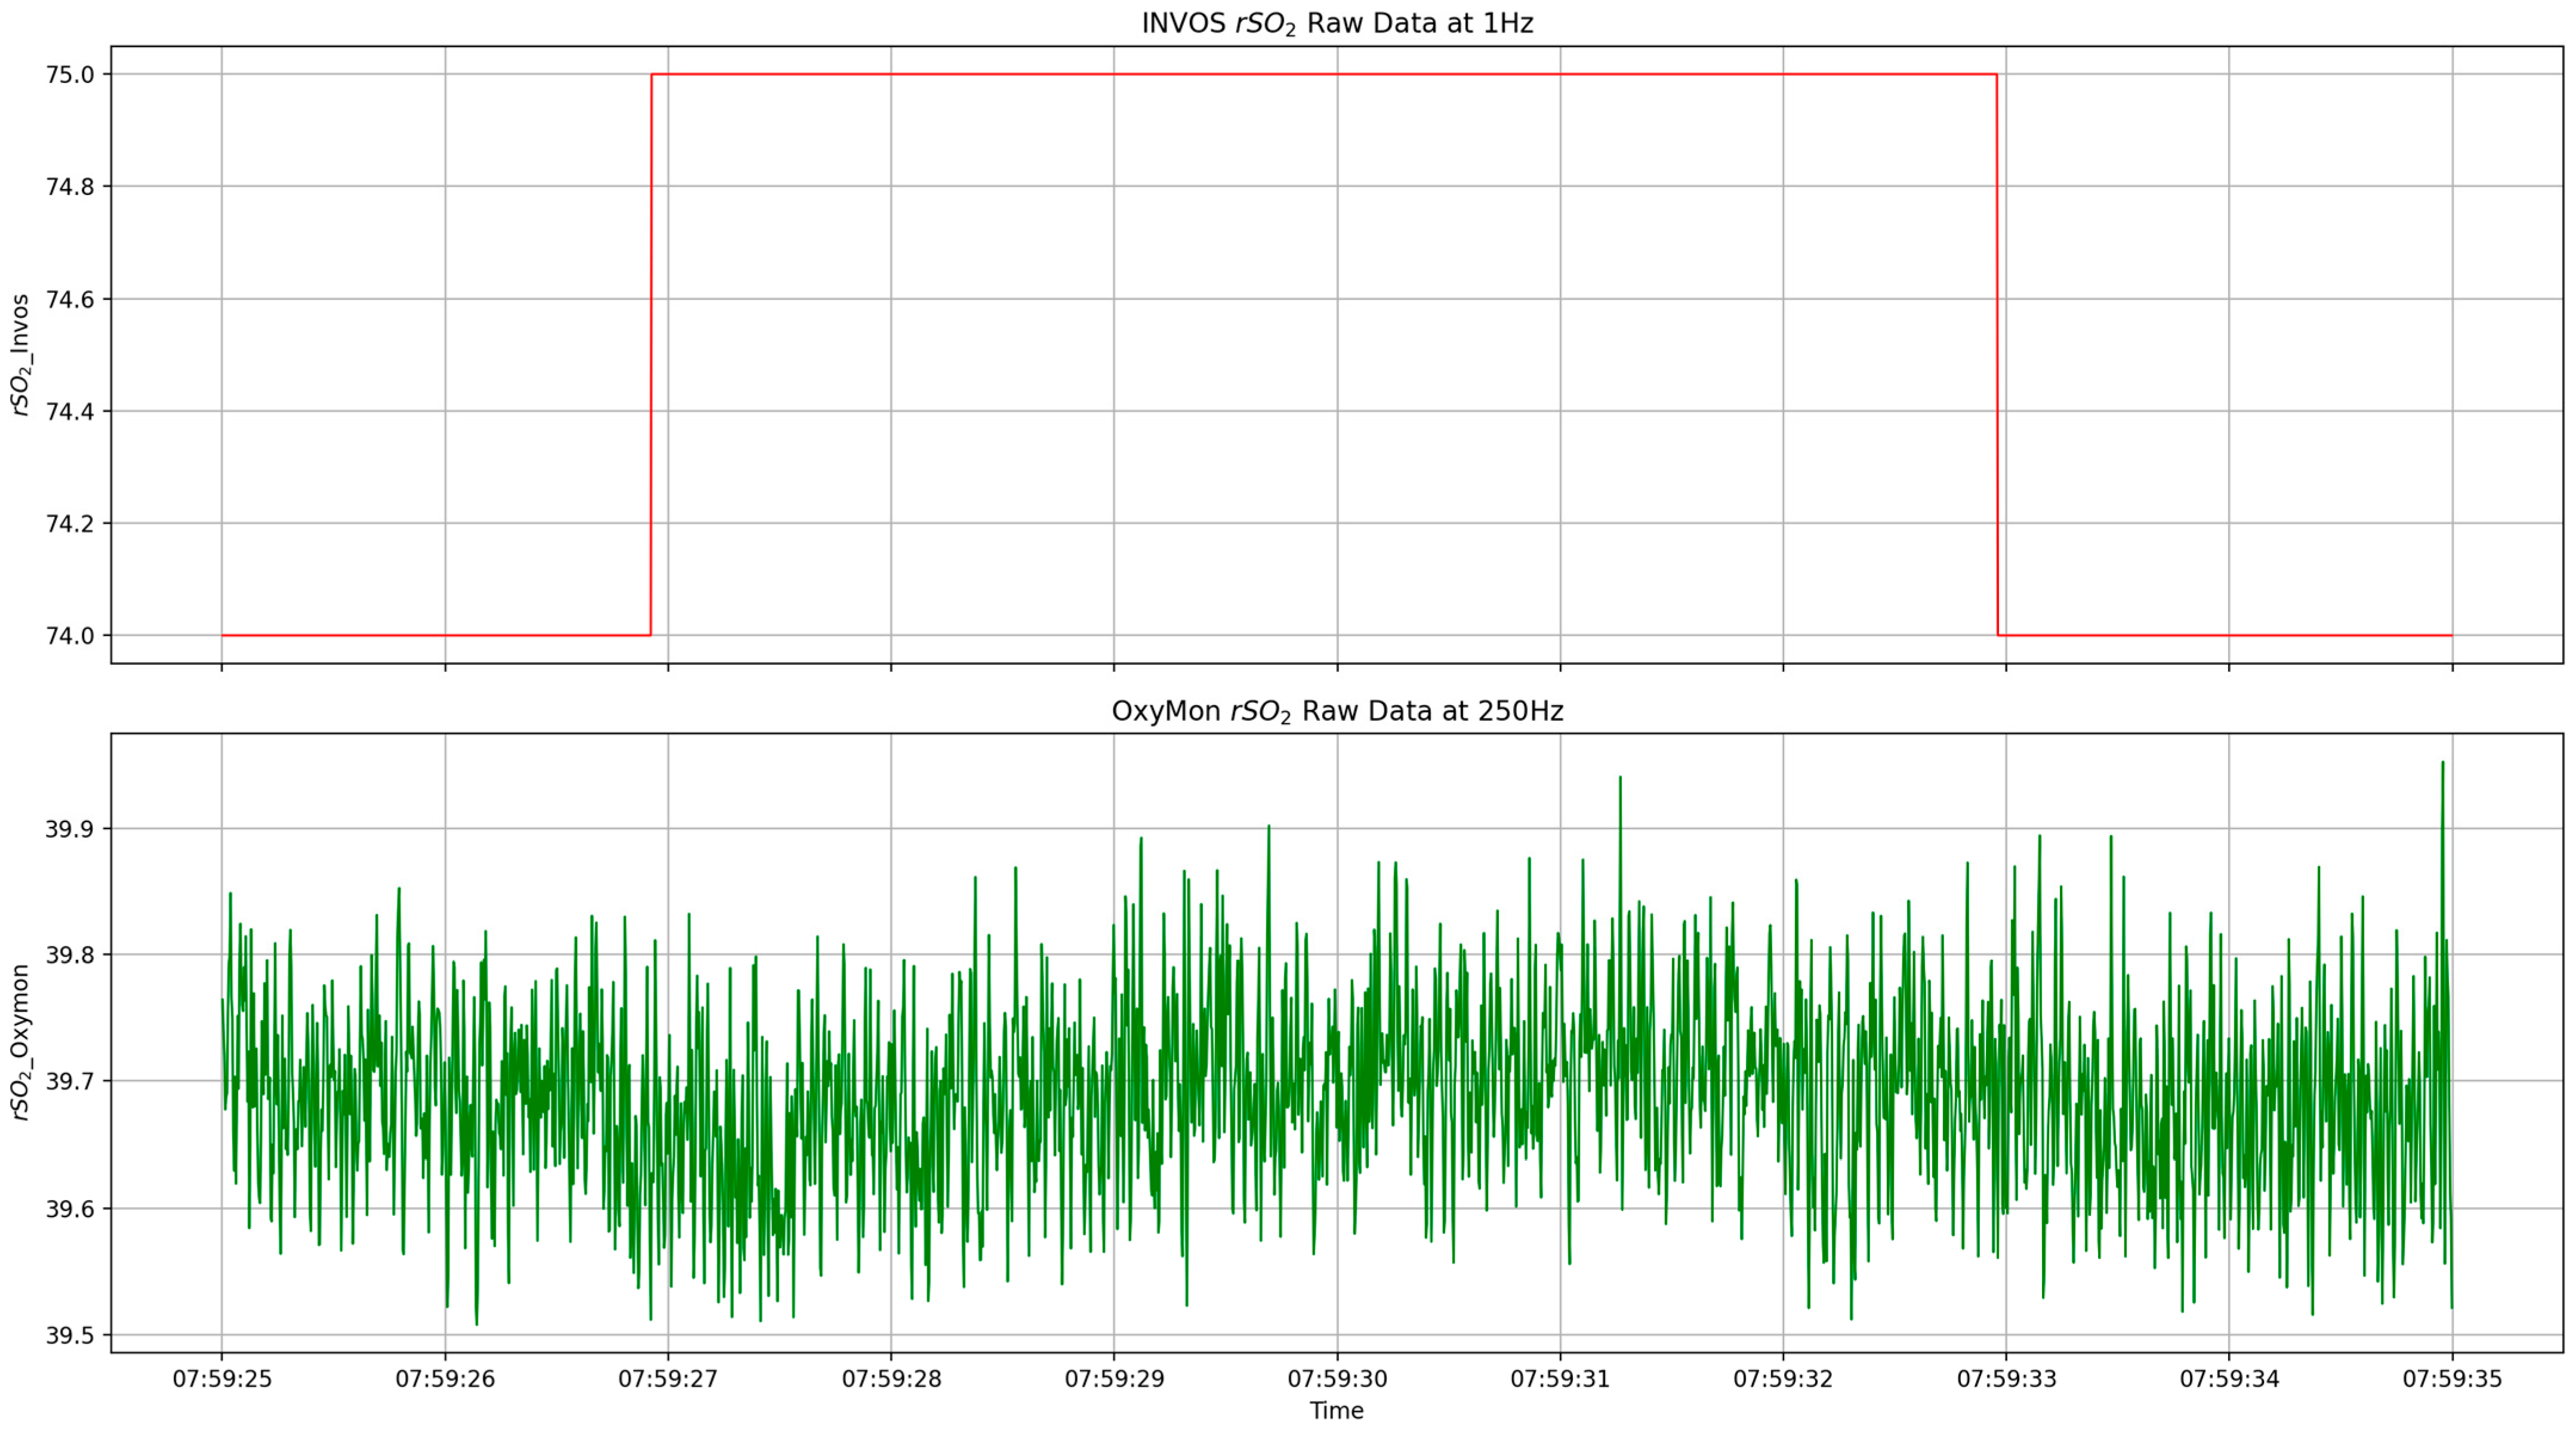The height and width of the screenshot is (1430, 2576).
Task: Click the 07:59:30 time tick label
Action: coord(1337,1379)
